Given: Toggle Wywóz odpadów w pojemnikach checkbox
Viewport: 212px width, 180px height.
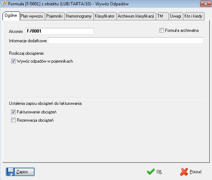Looking at the screenshot, I should 13,61.
